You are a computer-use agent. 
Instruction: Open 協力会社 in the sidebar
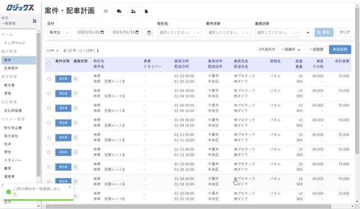(11, 135)
